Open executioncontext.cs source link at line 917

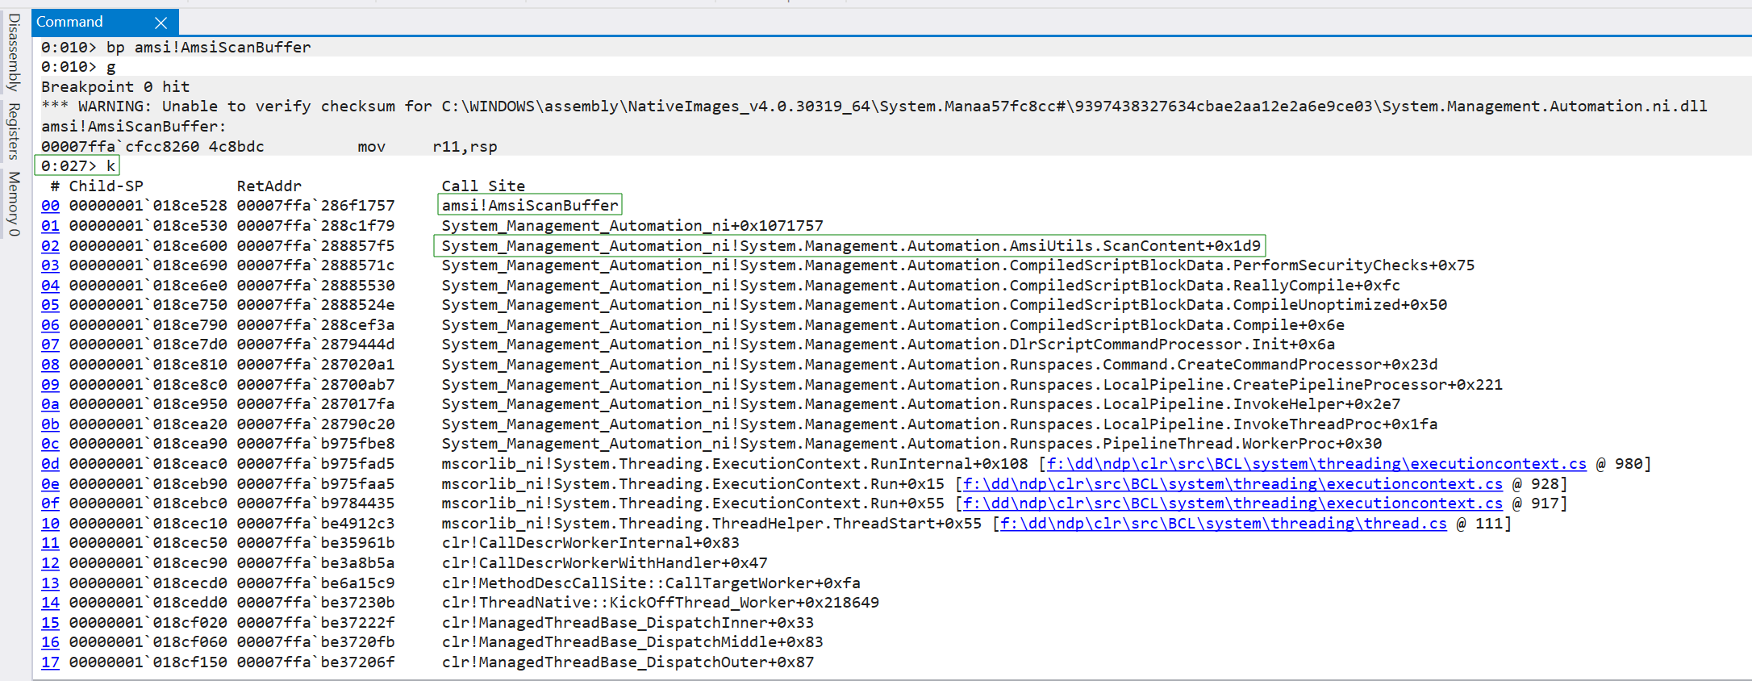pos(1233,503)
